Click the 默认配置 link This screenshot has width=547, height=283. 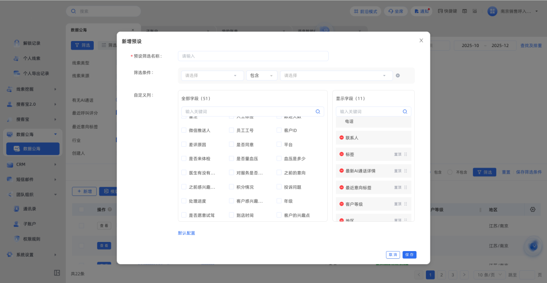click(x=186, y=233)
